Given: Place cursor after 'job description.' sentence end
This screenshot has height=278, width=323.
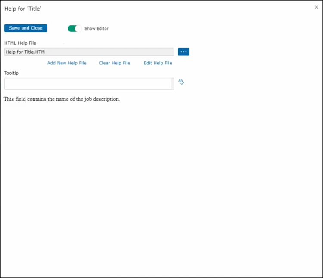Looking at the screenshot, I should (120, 99).
